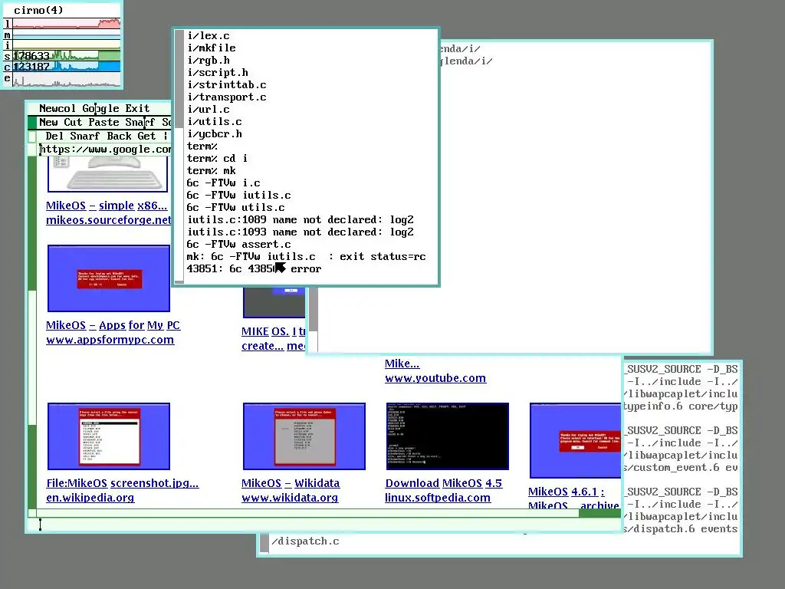This screenshot has width=785, height=589.
Task: Click Exit in the acme top tag
Action: tap(137, 108)
